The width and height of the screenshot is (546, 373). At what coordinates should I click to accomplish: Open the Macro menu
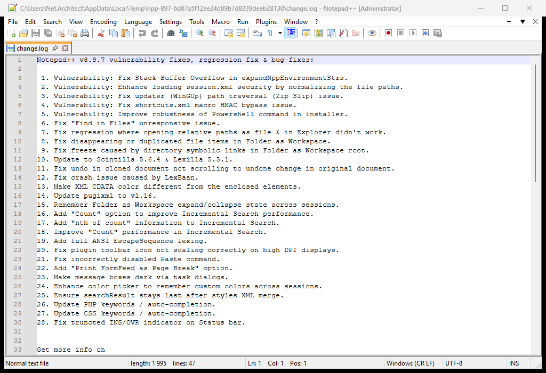pos(221,21)
